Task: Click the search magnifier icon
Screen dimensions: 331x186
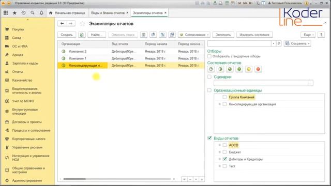Action: [32, 13]
